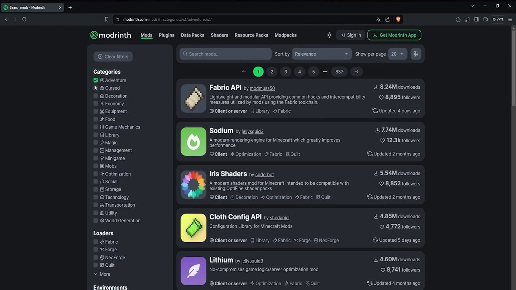Screen dimensions: 516x290
Task: Open the Brave Shields lion icon
Action: [x=398, y=19]
